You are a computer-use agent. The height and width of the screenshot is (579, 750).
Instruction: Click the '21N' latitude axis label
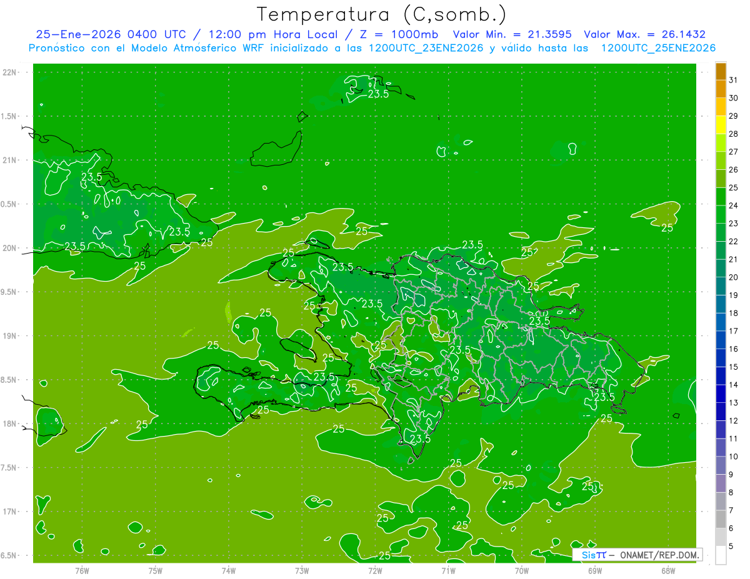(10, 161)
